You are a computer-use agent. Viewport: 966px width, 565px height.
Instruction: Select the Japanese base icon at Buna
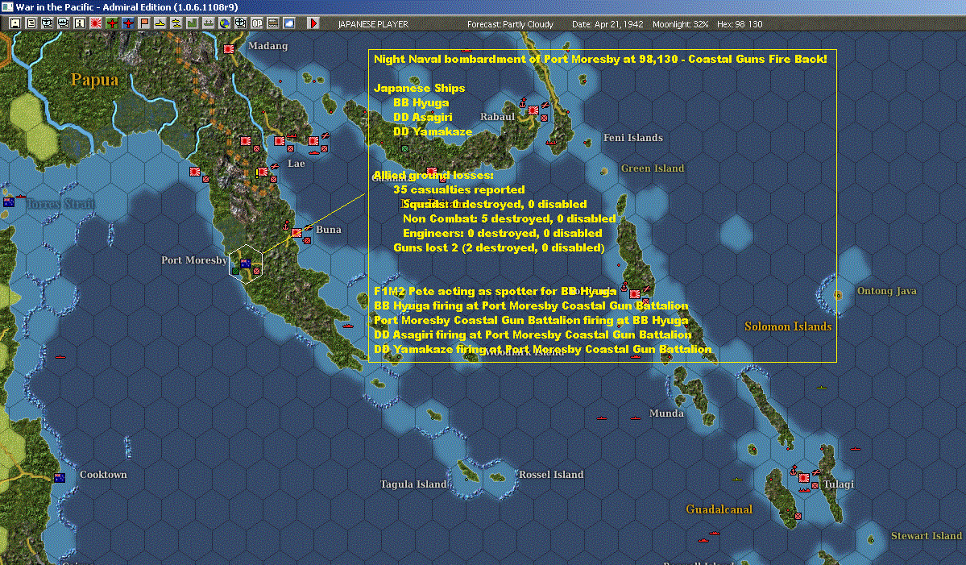point(296,233)
